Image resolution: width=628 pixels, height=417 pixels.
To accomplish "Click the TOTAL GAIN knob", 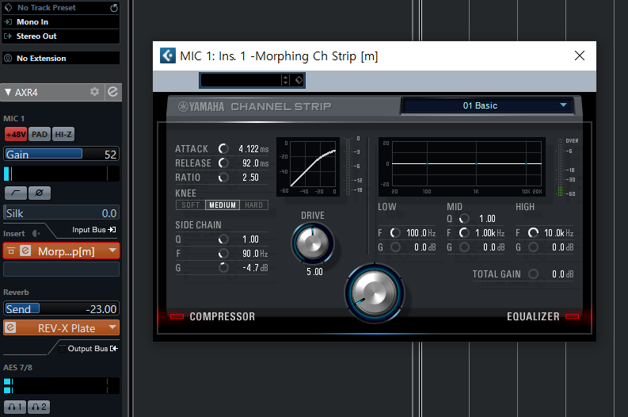I will click(x=533, y=274).
